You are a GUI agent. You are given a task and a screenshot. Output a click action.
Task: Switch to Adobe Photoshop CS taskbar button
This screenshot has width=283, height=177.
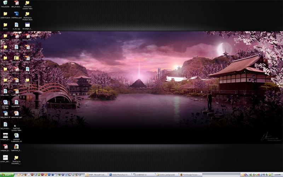pos(120,175)
